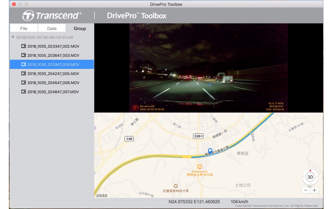334x209 pixels.
Task: Click the university marker on the map
Action: (x=175, y=186)
